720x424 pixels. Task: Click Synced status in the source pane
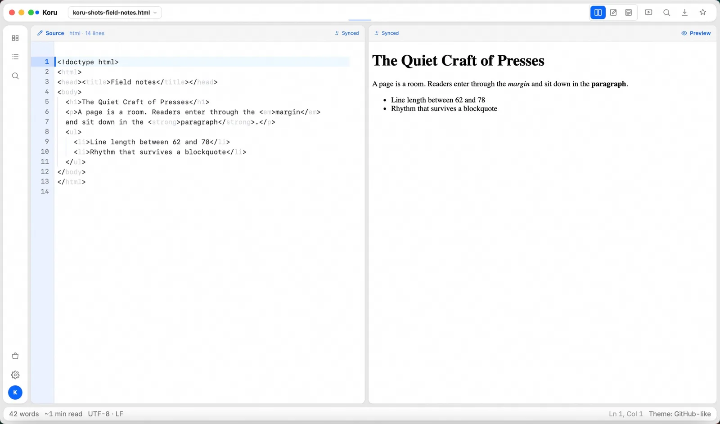(347, 33)
